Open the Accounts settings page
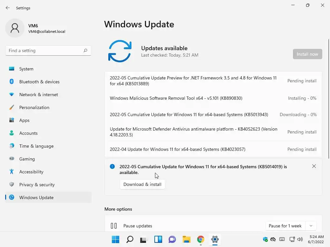The height and width of the screenshot is (247, 330). [48, 133]
